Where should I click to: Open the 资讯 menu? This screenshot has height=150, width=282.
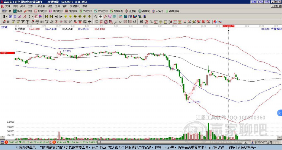tap(23, 6)
